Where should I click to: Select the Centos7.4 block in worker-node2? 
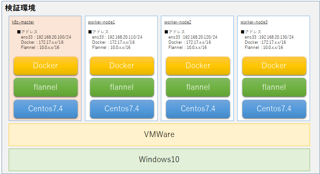coord(198,109)
